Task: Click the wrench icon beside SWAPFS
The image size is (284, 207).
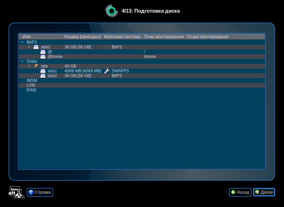Action: [x=107, y=71]
